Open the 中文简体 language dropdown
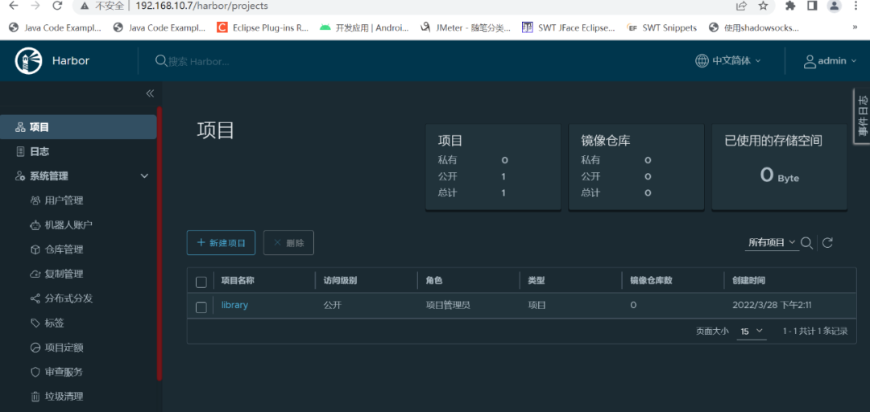 tap(728, 60)
